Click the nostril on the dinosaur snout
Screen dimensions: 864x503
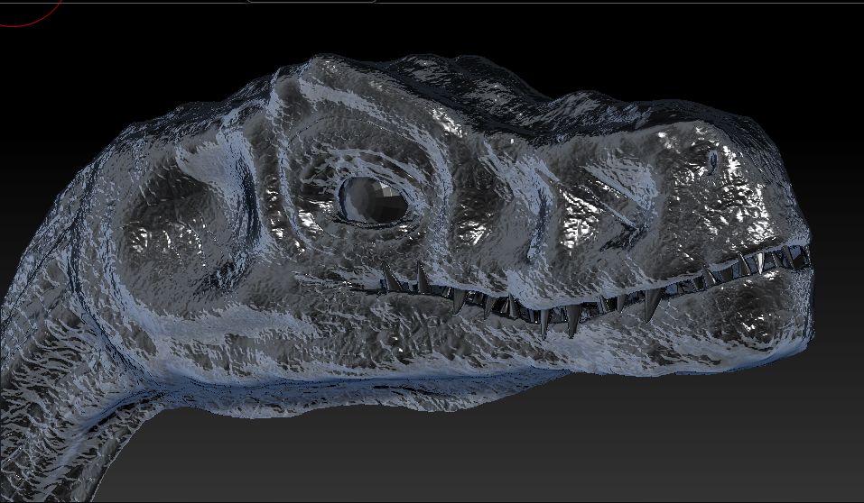[x=711, y=161]
